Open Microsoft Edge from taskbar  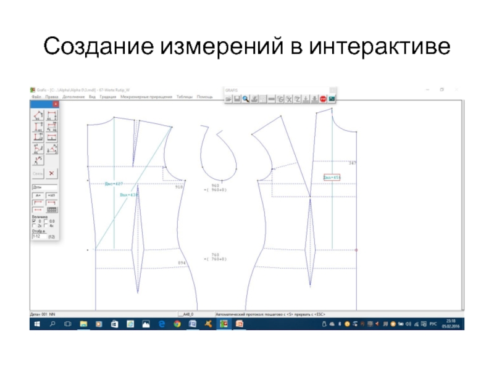pyautogui.click(x=162, y=324)
